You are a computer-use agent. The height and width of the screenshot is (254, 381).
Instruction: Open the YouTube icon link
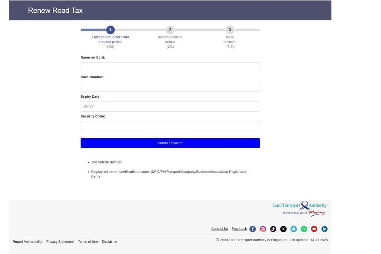(x=314, y=229)
